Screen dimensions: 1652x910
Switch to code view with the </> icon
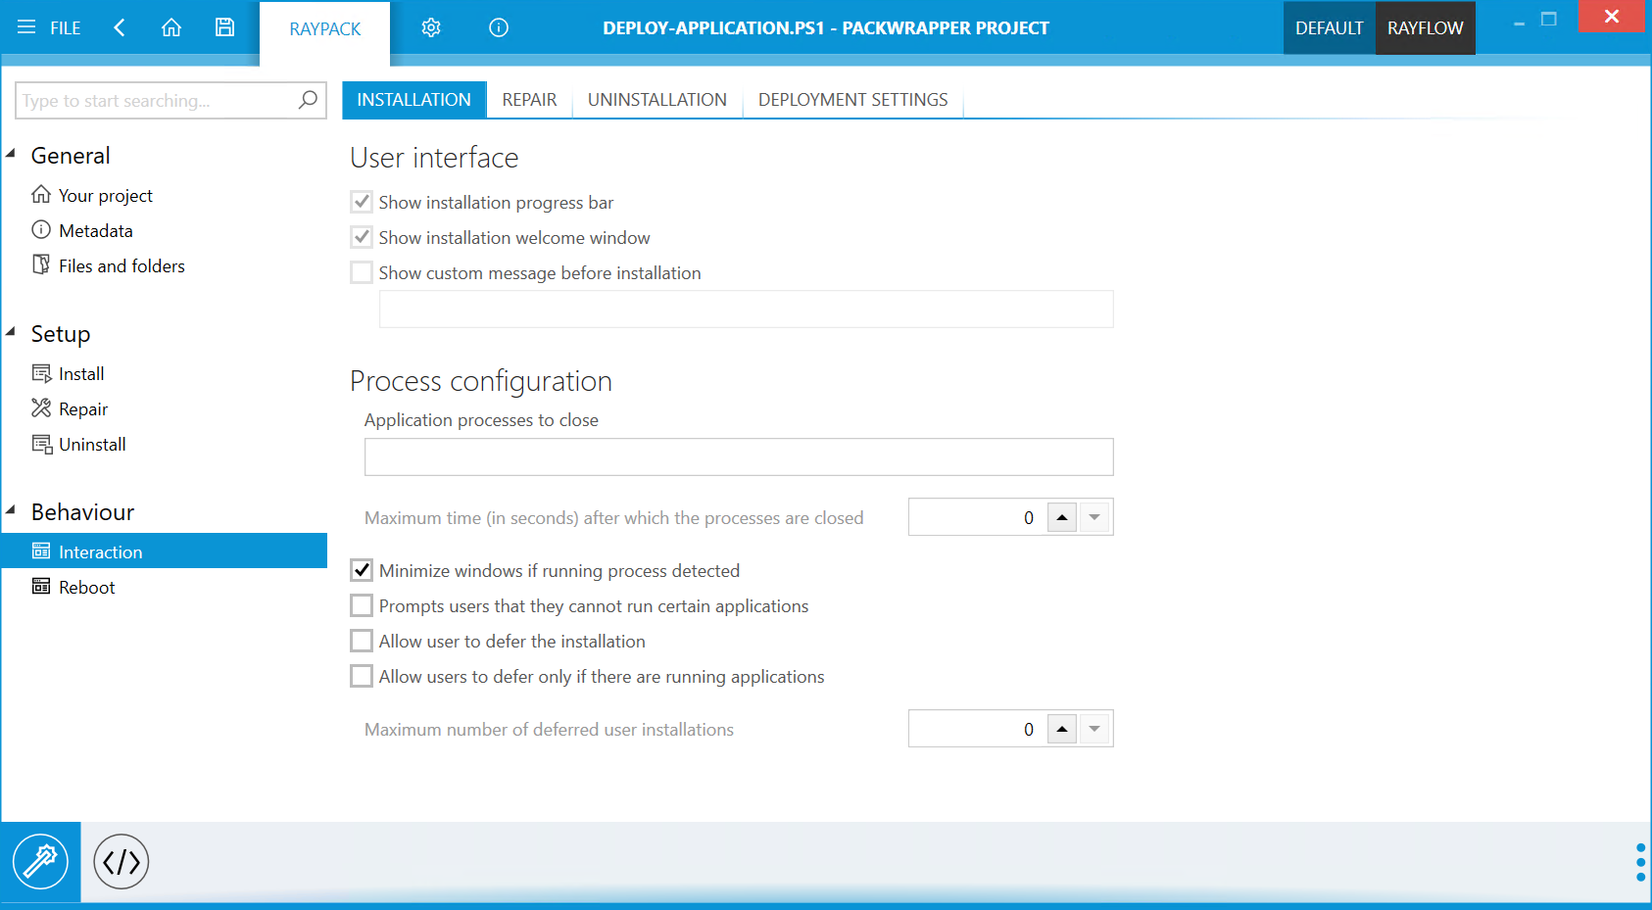(x=121, y=861)
